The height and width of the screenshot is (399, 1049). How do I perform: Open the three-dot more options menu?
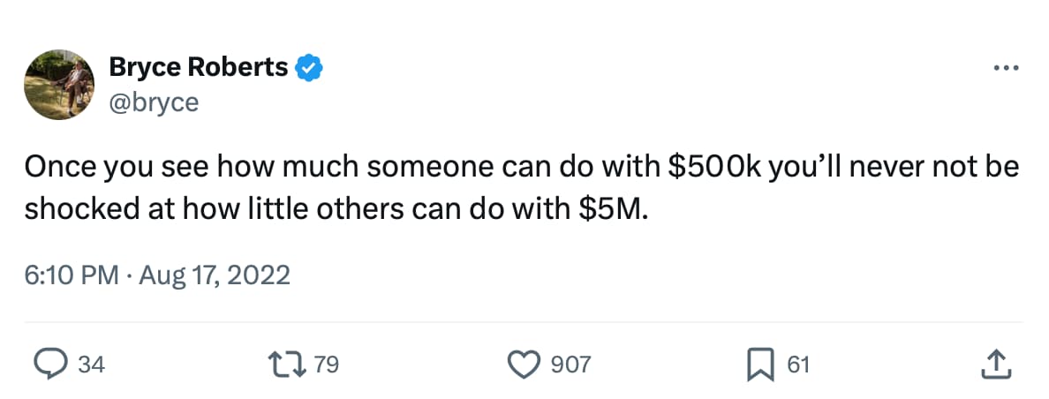tap(1006, 66)
